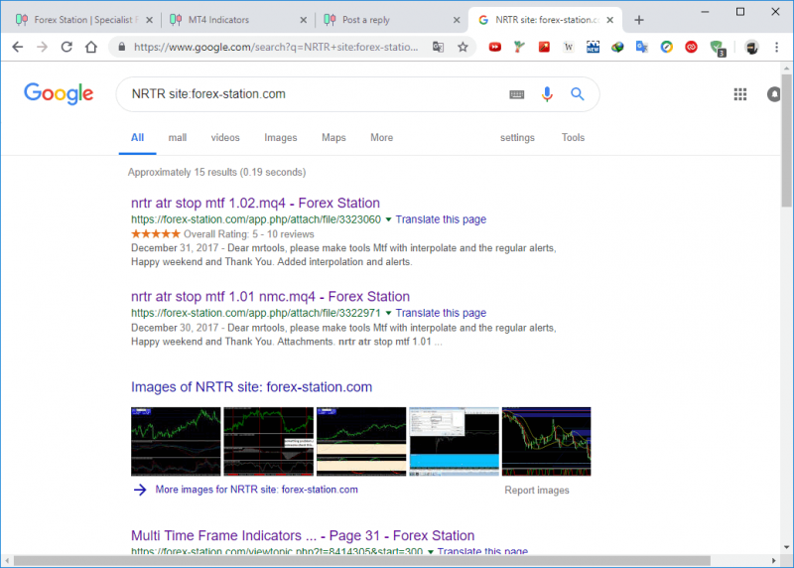
Task: Expand dropdown arrow beside file/3323060 URL
Action: tap(388, 219)
